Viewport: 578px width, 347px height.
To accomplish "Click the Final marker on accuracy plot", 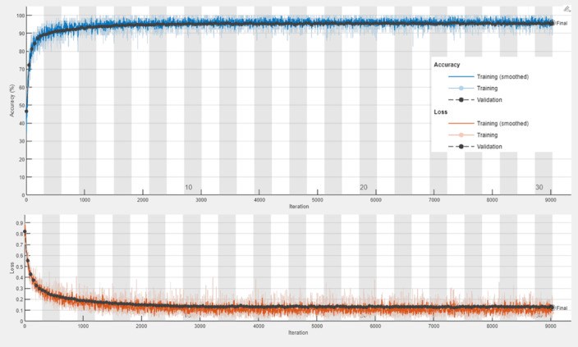I will point(553,23).
